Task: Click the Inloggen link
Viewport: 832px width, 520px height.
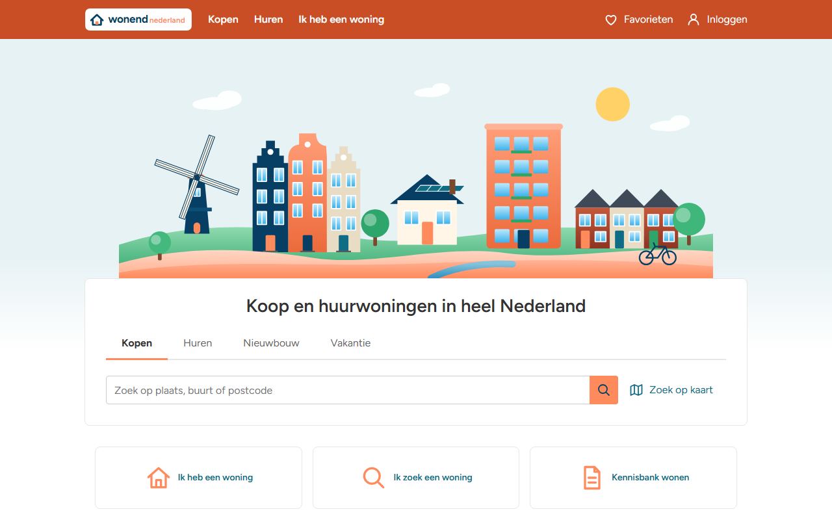Action: coord(718,19)
